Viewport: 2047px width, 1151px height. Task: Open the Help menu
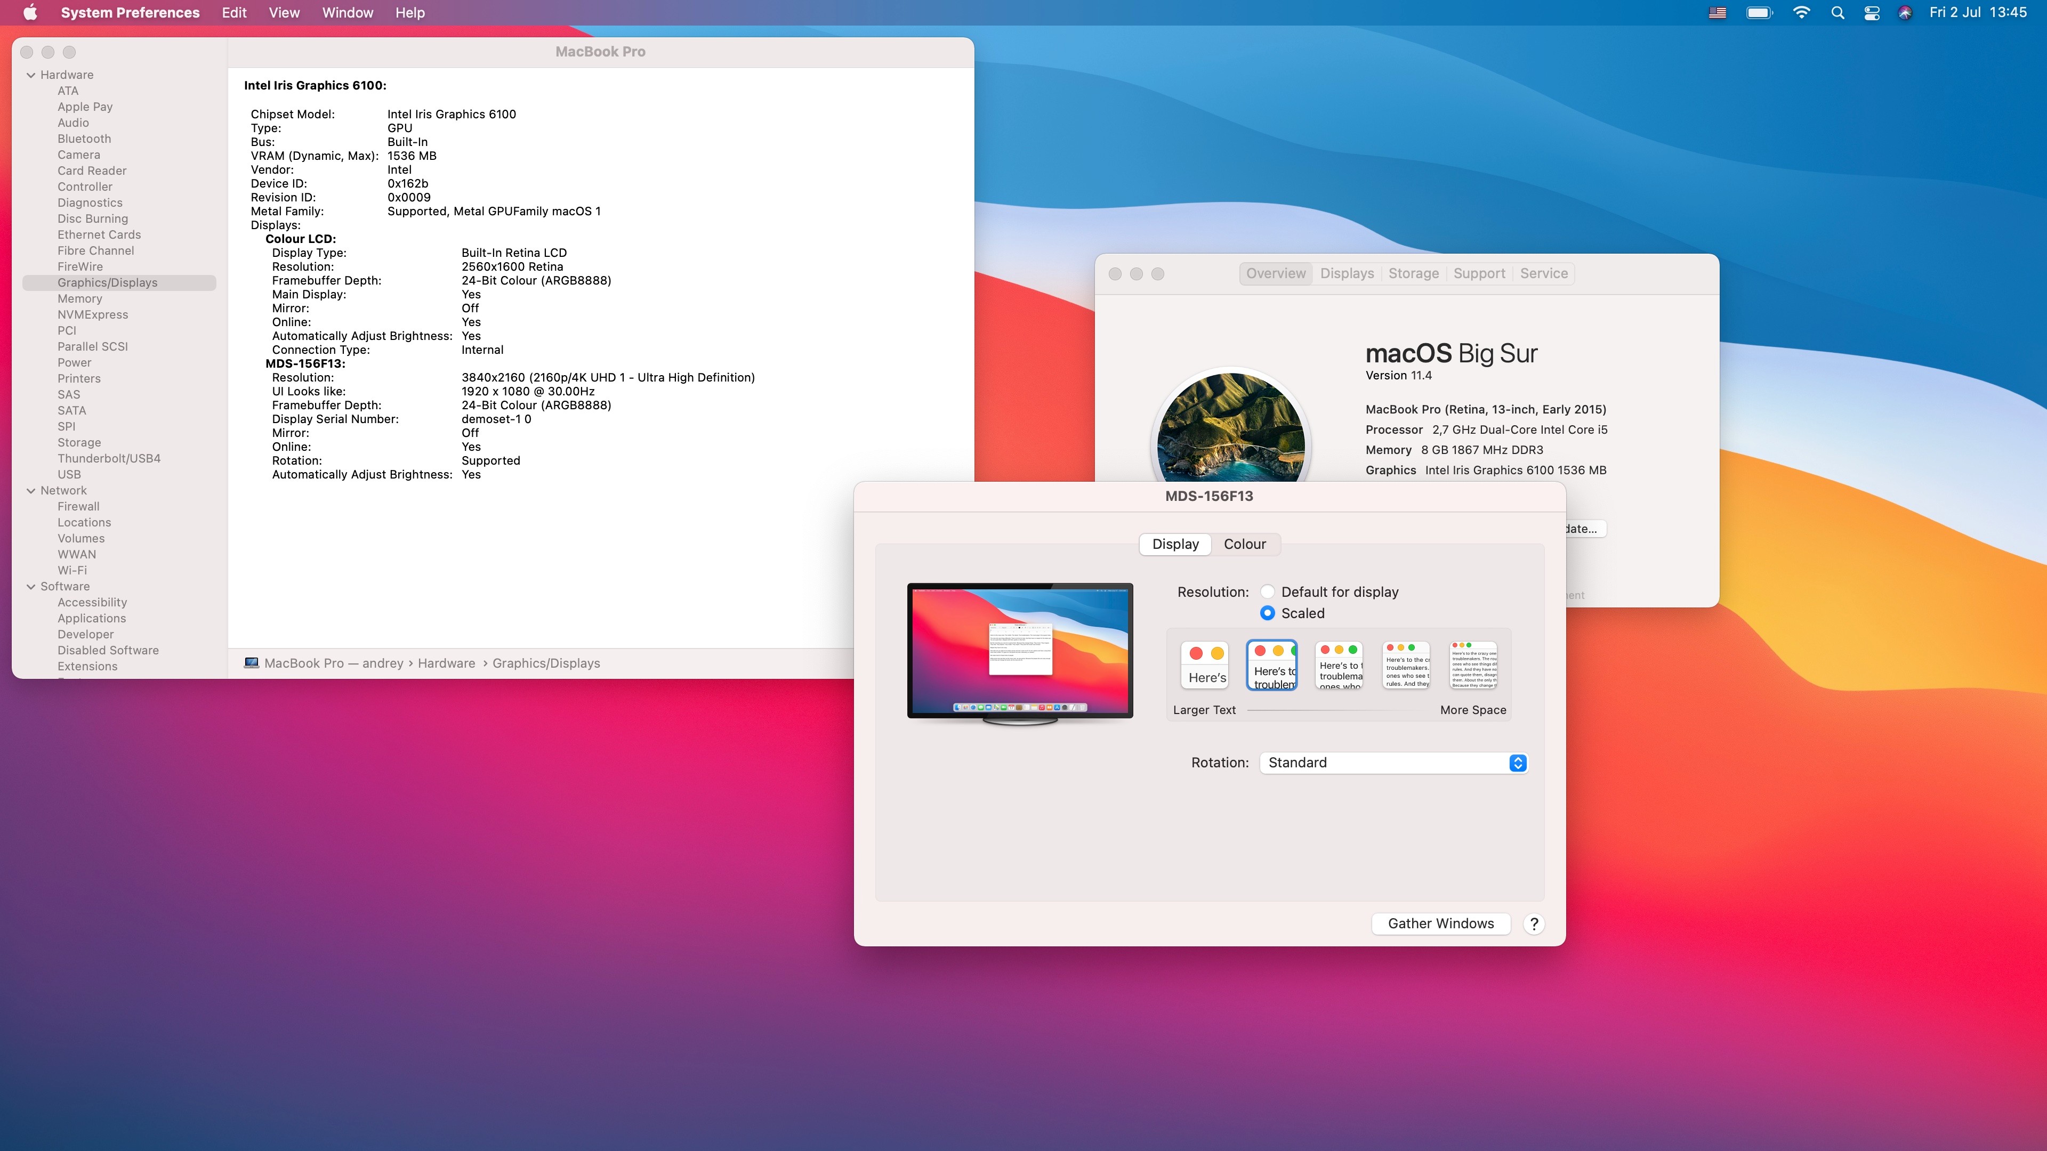click(410, 13)
